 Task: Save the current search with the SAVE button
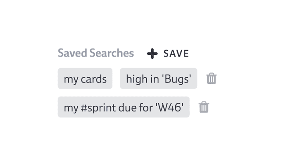(168, 54)
